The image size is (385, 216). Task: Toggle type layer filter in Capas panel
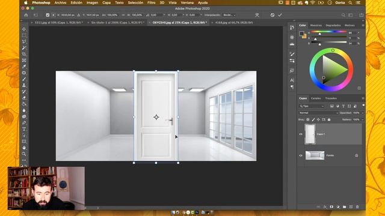343,106
